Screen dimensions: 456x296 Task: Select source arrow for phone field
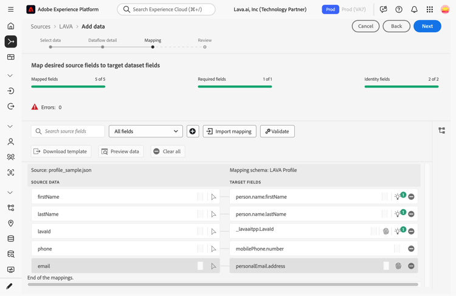213,249
